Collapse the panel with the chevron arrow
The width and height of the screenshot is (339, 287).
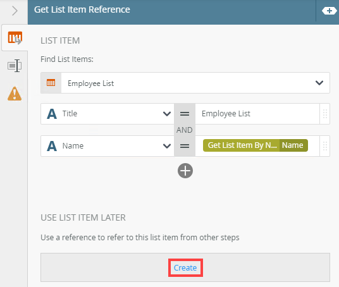tap(15, 11)
